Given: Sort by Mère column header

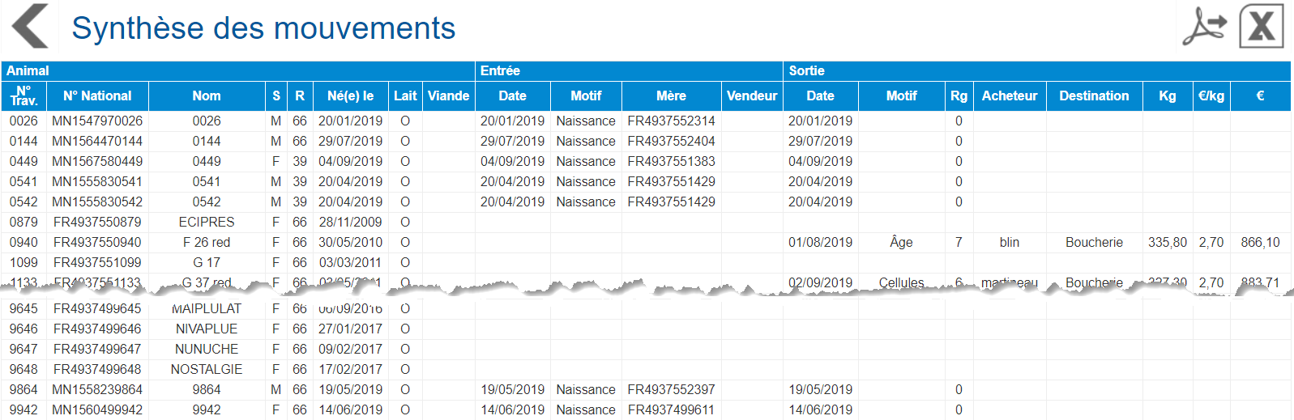Looking at the screenshot, I should click(671, 95).
